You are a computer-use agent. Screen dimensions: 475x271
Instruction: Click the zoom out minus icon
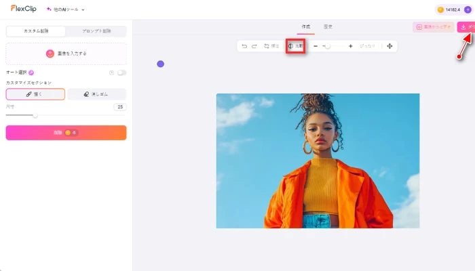(x=316, y=46)
